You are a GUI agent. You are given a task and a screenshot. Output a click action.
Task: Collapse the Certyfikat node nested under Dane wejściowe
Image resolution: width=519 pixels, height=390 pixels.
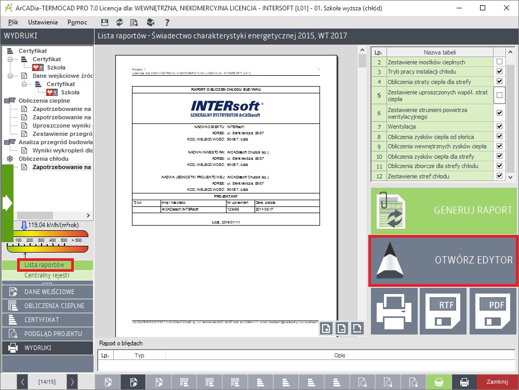24,84
